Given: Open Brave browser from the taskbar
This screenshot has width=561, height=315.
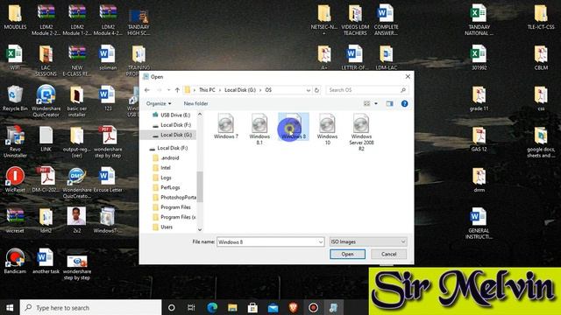Looking at the screenshot, I should (x=293, y=307).
